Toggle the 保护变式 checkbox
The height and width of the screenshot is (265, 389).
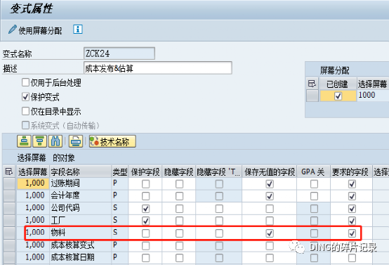[25, 97]
